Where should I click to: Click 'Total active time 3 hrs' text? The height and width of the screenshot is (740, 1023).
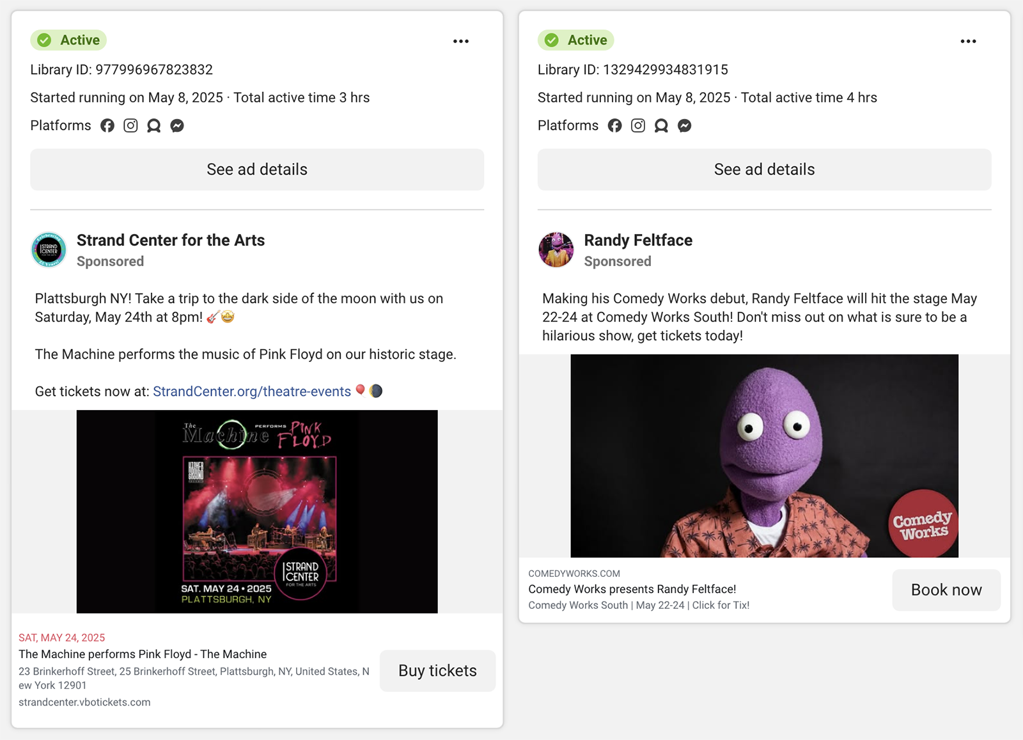point(301,98)
